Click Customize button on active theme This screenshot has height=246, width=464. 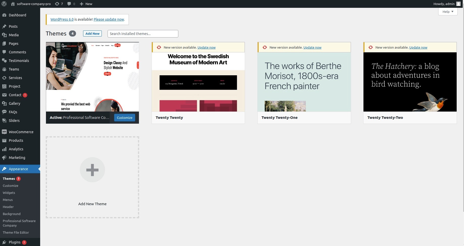[125, 118]
